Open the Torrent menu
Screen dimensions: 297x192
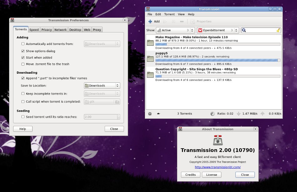click(169, 14)
